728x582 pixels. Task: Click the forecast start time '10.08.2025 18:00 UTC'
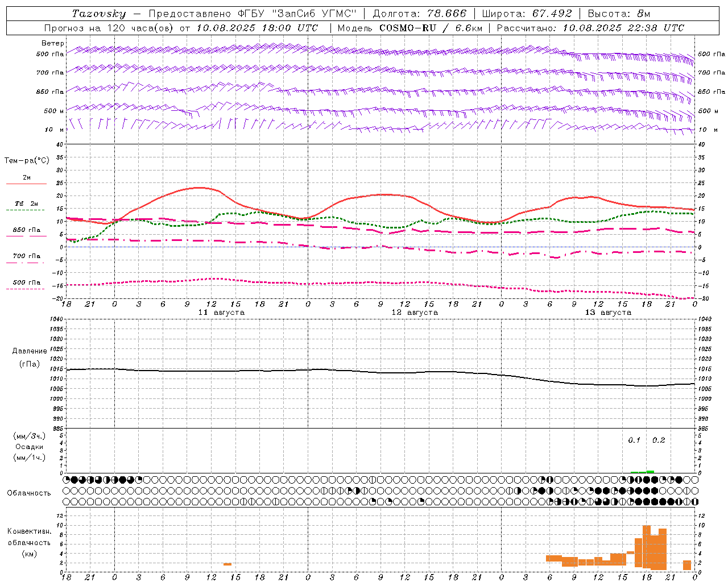[x=257, y=28]
